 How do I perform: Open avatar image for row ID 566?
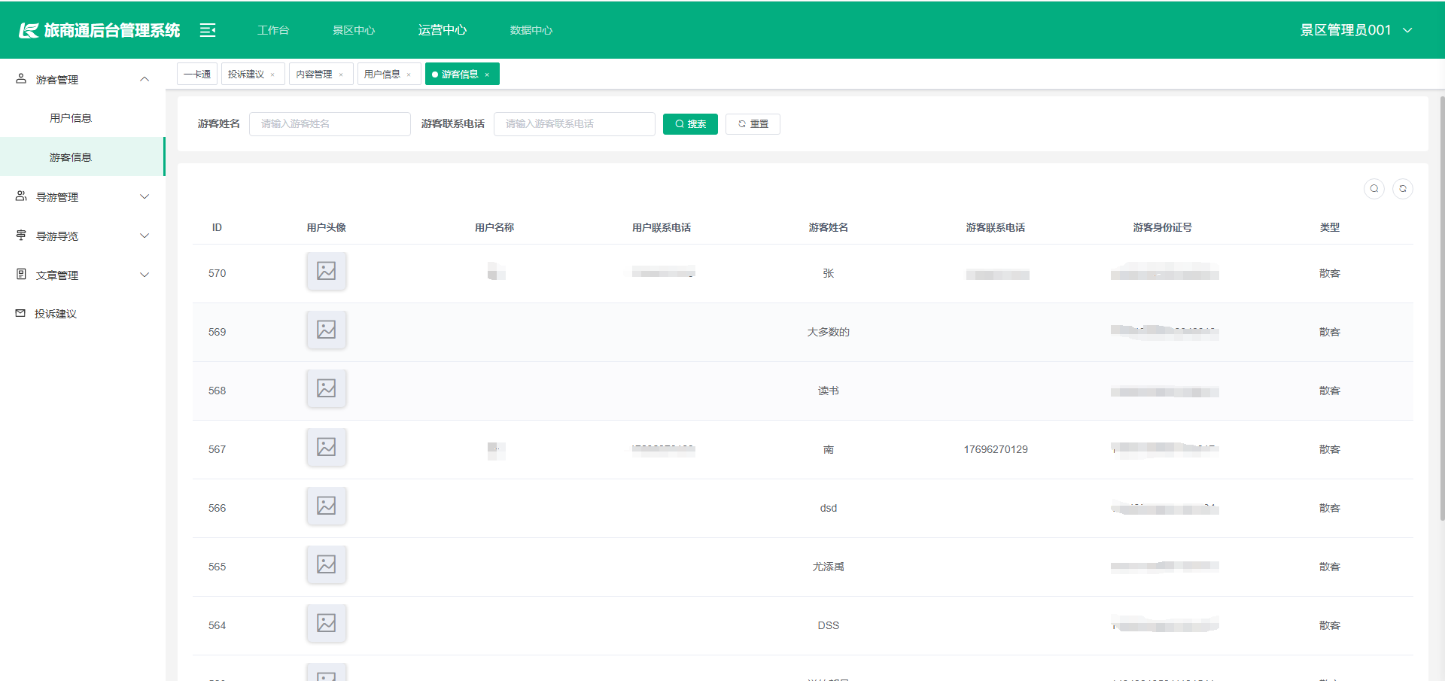click(x=327, y=506)
